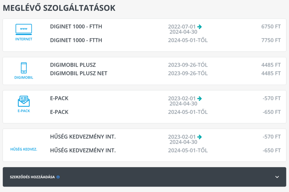Expand the Szerződés hozzáadása chevron
Viewport: 289px width, 192px height.
tap(277, 177)
